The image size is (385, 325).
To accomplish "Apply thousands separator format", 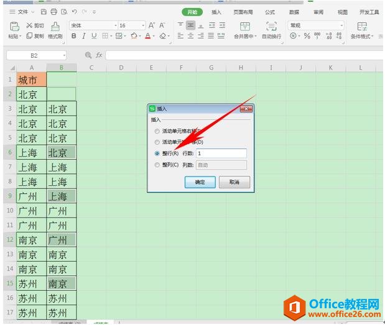I will point(317,36).
